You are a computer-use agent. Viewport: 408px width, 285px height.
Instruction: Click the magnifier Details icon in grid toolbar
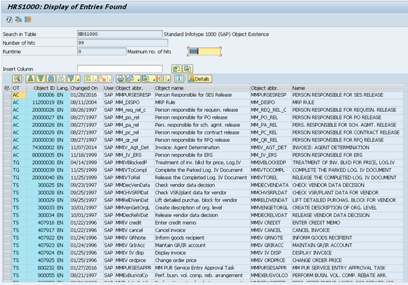pos(17,79)
